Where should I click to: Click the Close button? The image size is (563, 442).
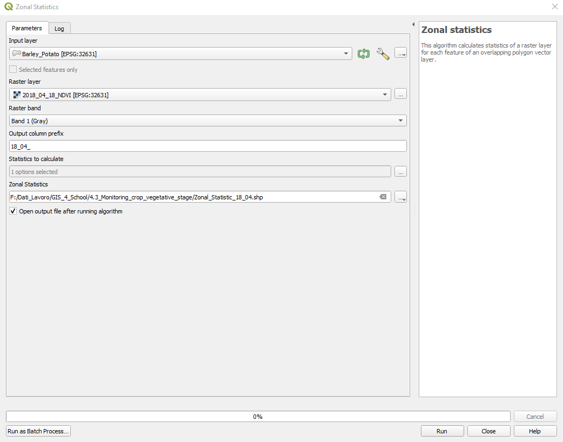click(488, 431)
